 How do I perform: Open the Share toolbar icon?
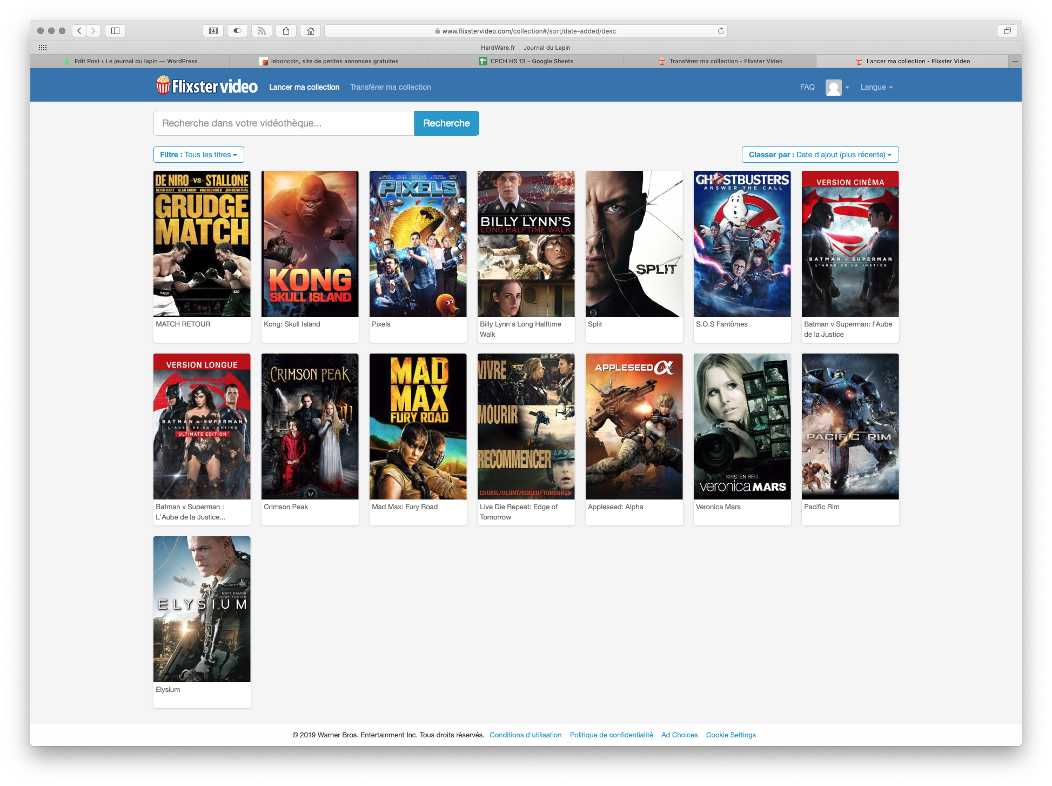[286, 31]
